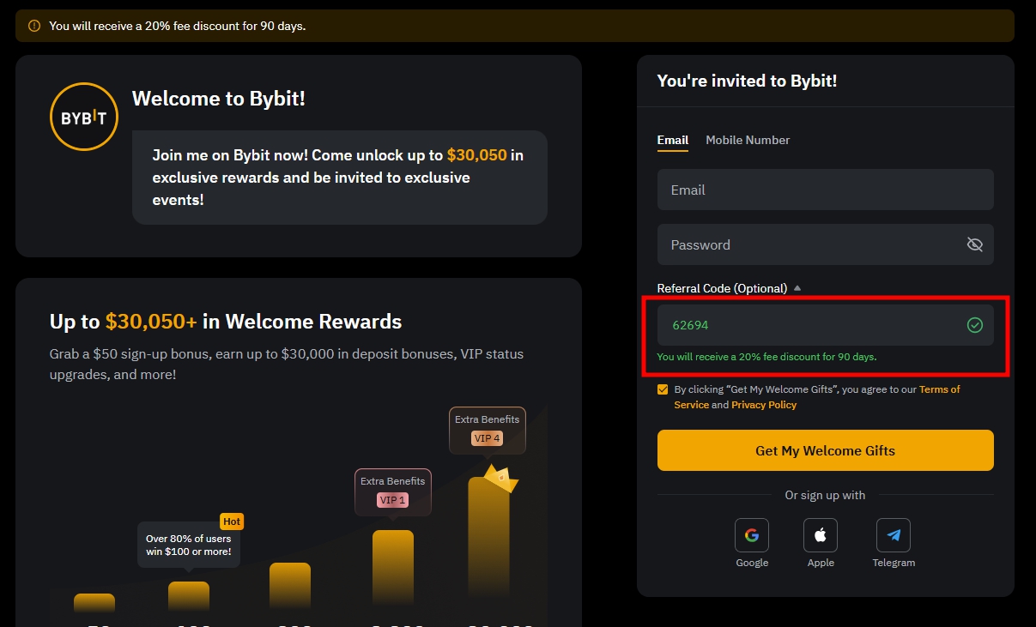Click the '$50 sign-up bonus' description text
Viewport: 1036px width, 627px height.
(287, 365)
